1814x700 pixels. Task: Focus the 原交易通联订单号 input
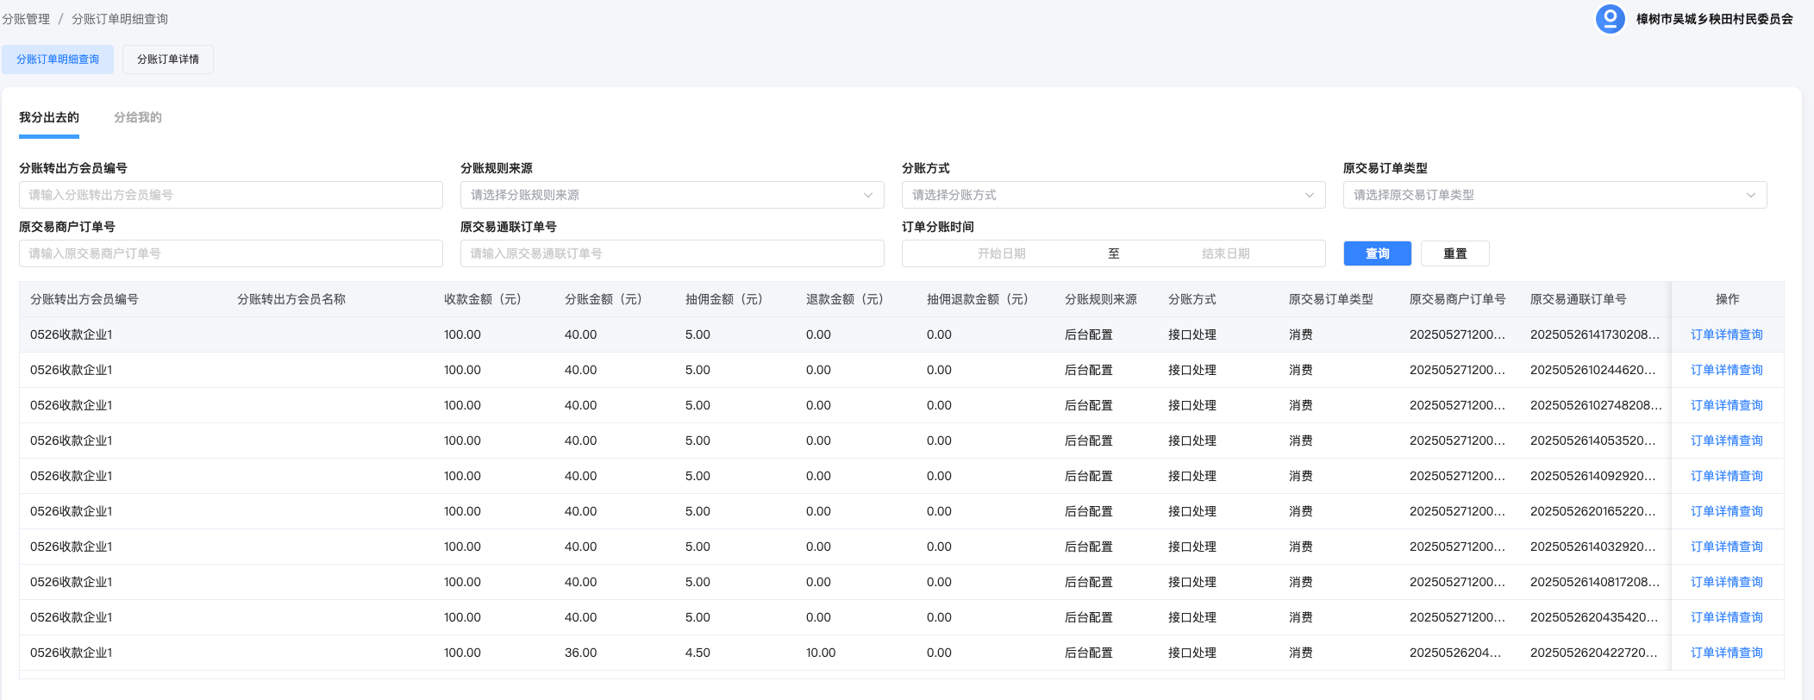(x=672, y=253)
